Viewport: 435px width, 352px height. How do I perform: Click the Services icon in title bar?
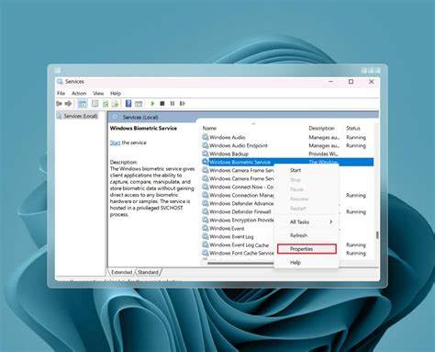click(x=60, y=82)
